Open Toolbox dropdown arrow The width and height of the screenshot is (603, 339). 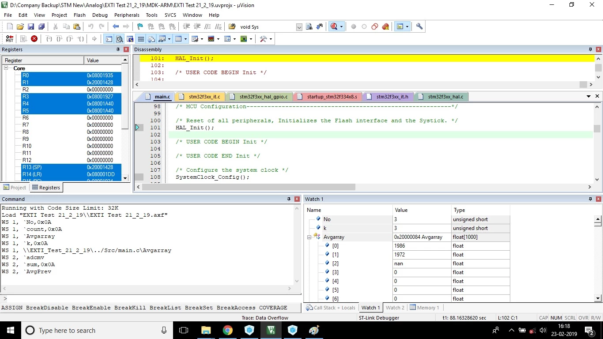(x=271, y=39)
